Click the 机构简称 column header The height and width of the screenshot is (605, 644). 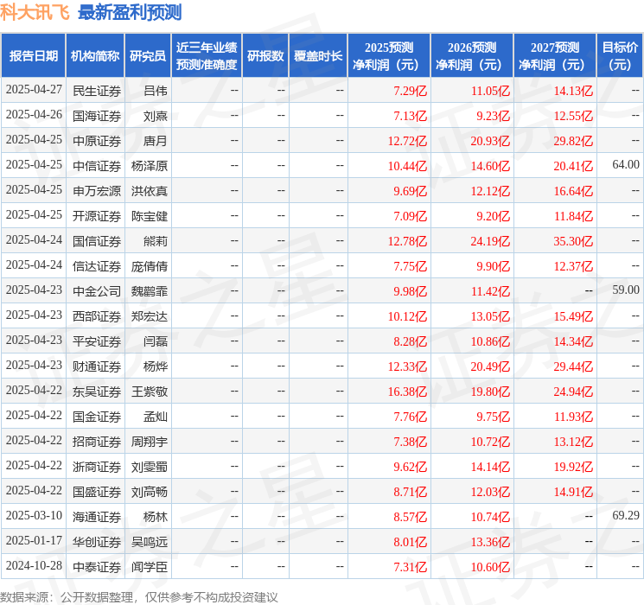(95, 56)
